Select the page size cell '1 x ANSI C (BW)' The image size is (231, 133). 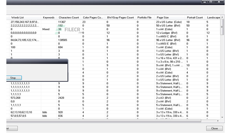166,36
